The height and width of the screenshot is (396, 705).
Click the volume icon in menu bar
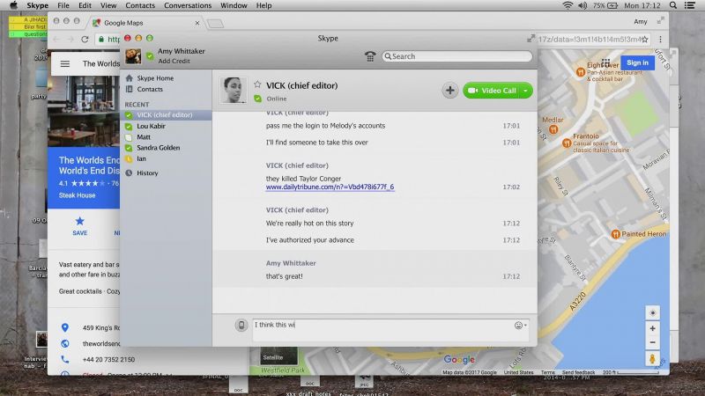click(583, 5)
